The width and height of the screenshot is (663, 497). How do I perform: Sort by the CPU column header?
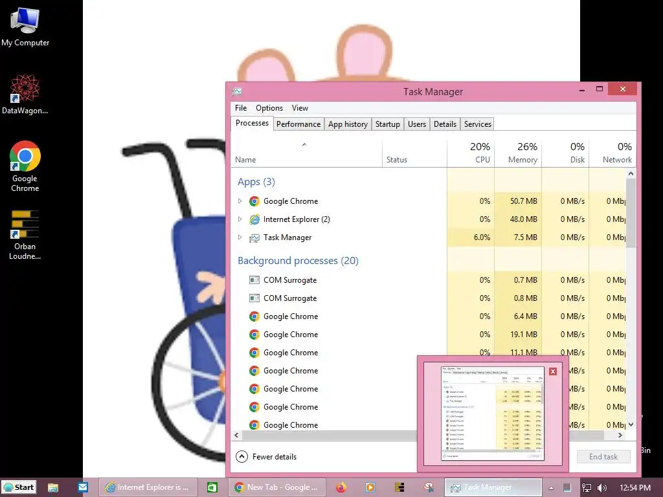pos(471,153)
